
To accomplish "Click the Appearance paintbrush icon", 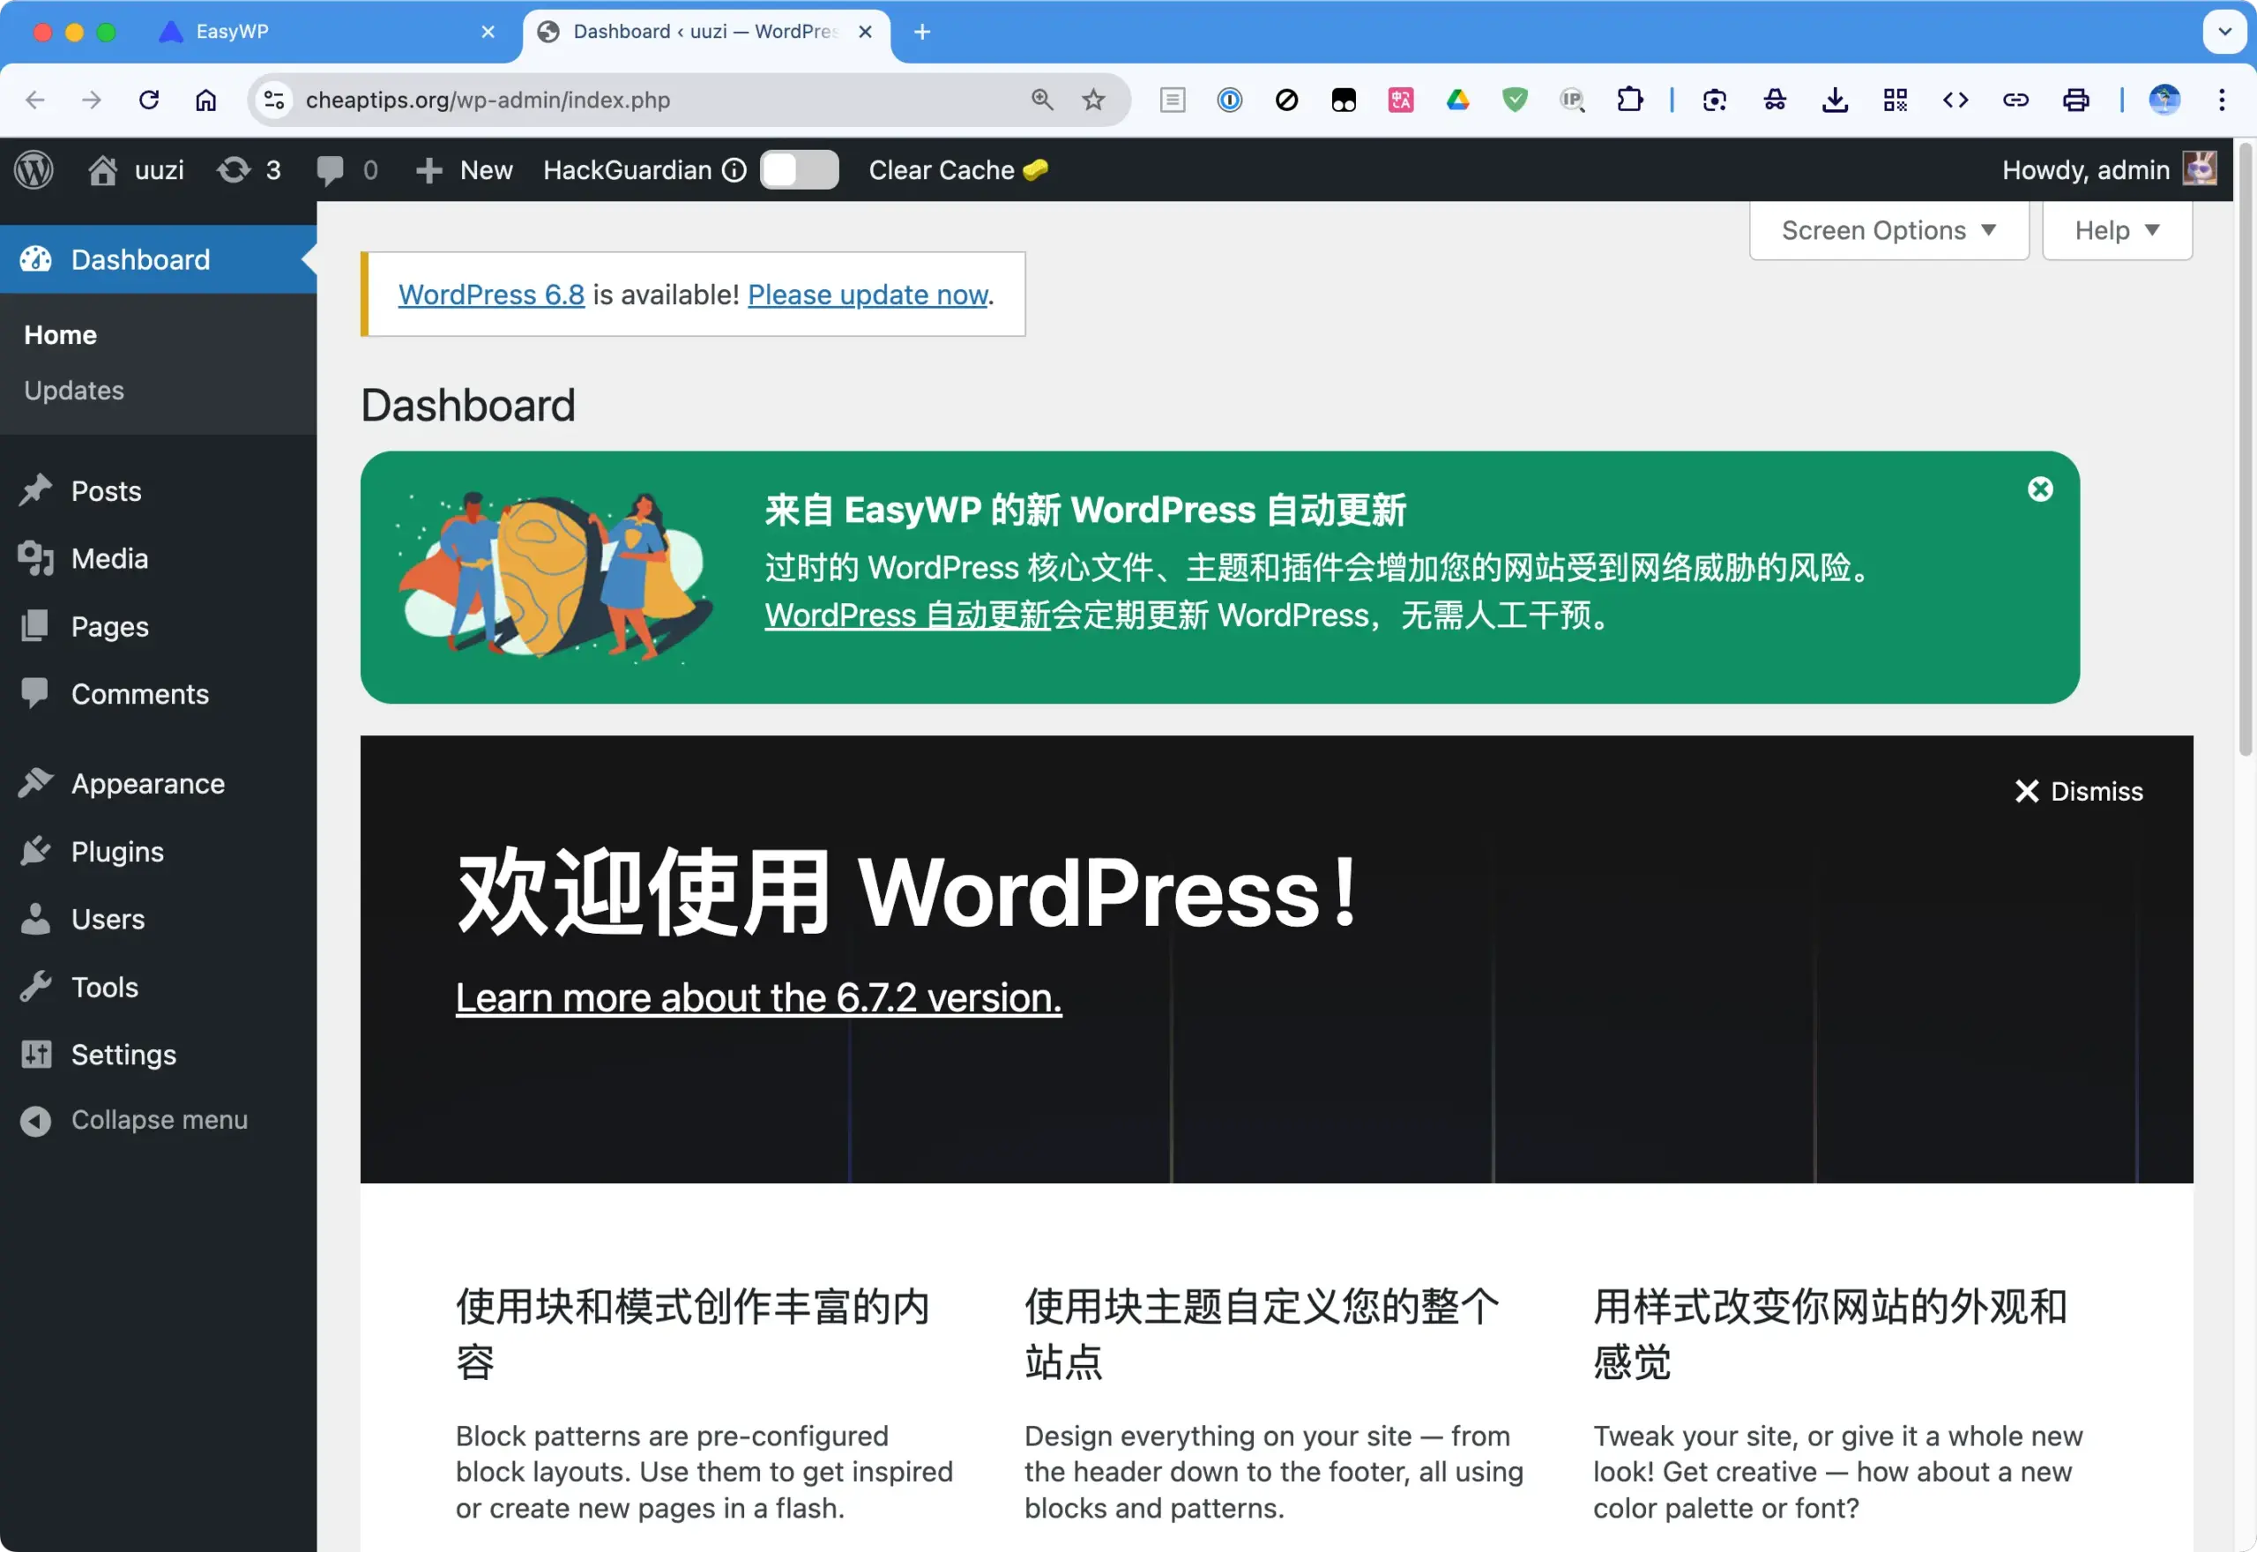I will pos(35,784).
